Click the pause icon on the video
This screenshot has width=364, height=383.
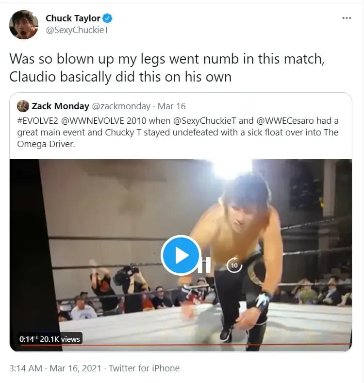205,265
